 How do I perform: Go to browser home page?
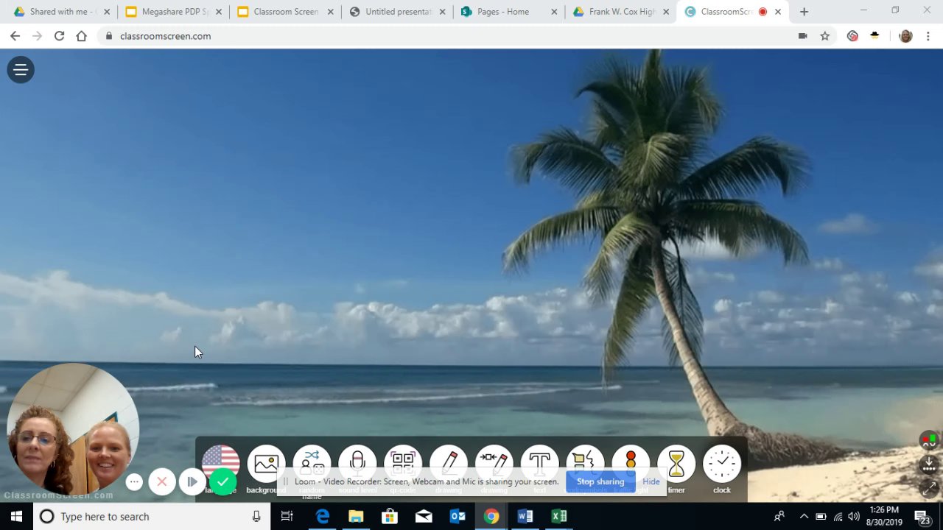click(81, 36)
